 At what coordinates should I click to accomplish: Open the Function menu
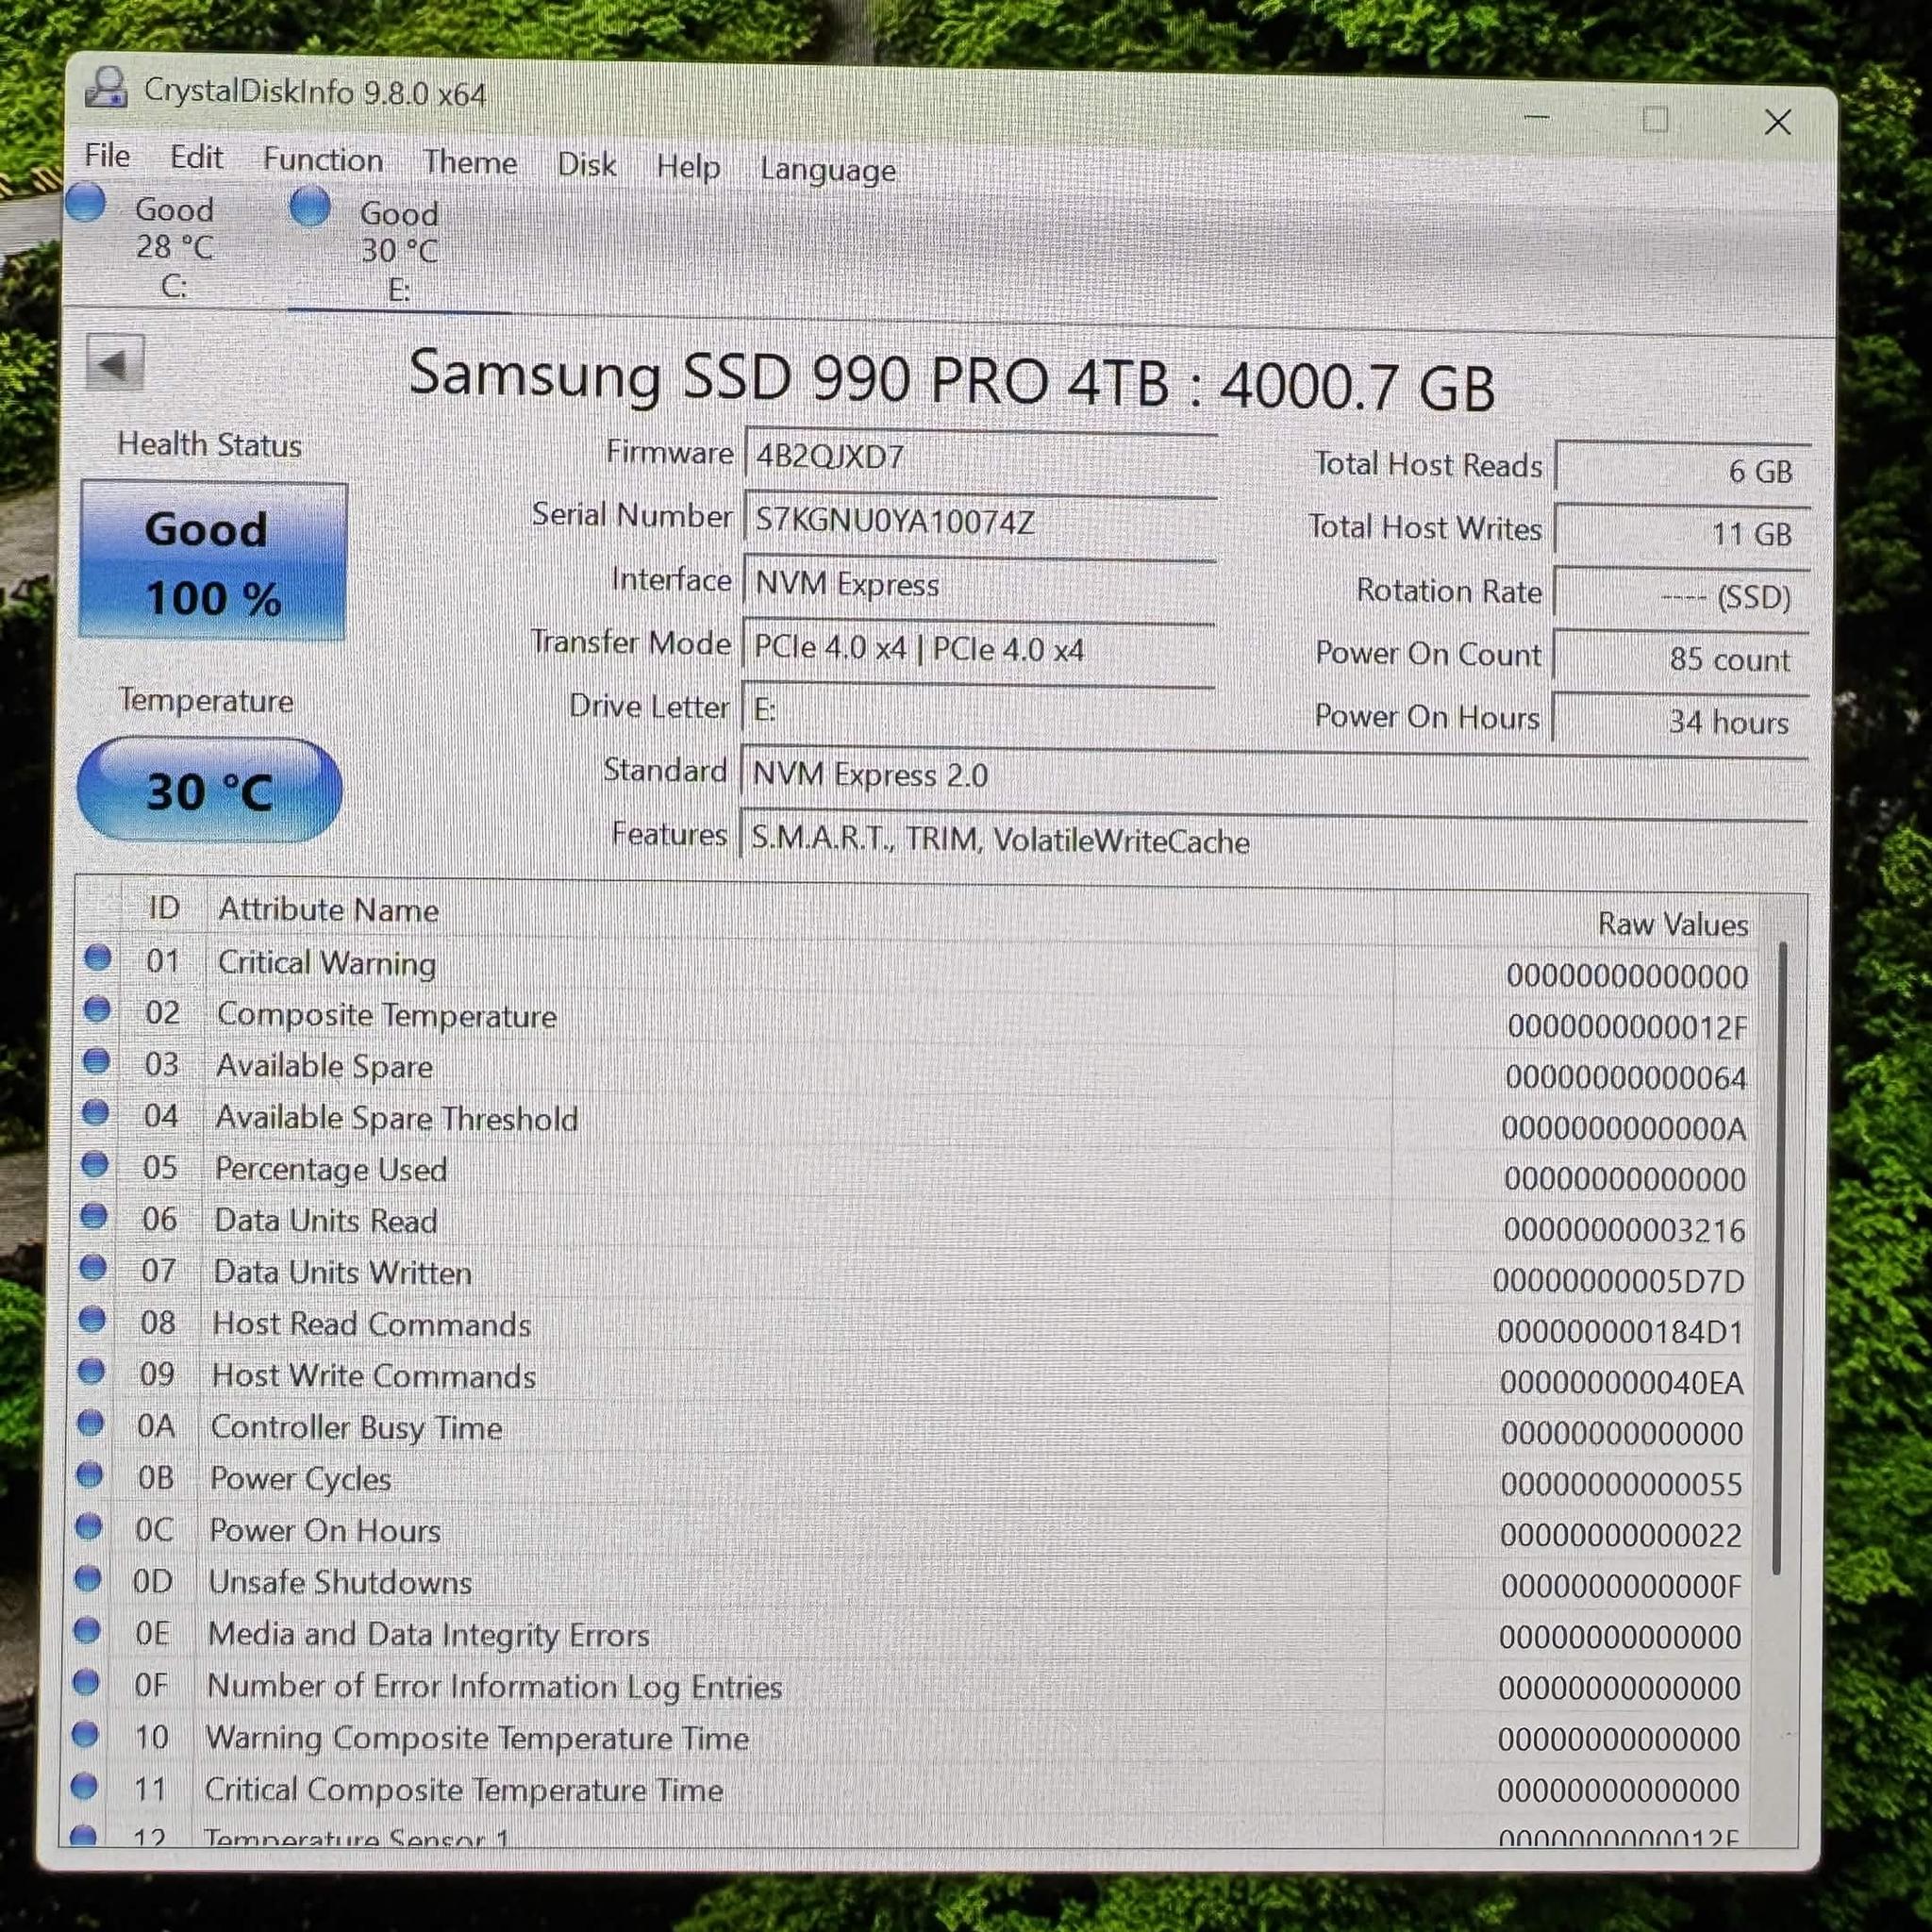pyautogui.click(x=323, y=160)
